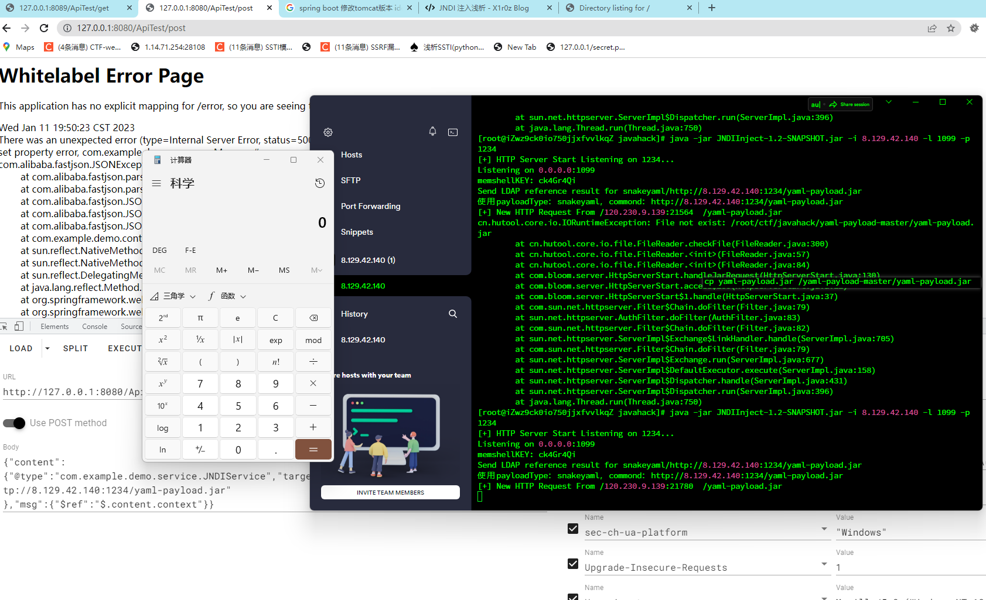The height and width of the screenshot is (600, 986).
Task: Click absolute value key in Calculator
Action: coord(238,340)
